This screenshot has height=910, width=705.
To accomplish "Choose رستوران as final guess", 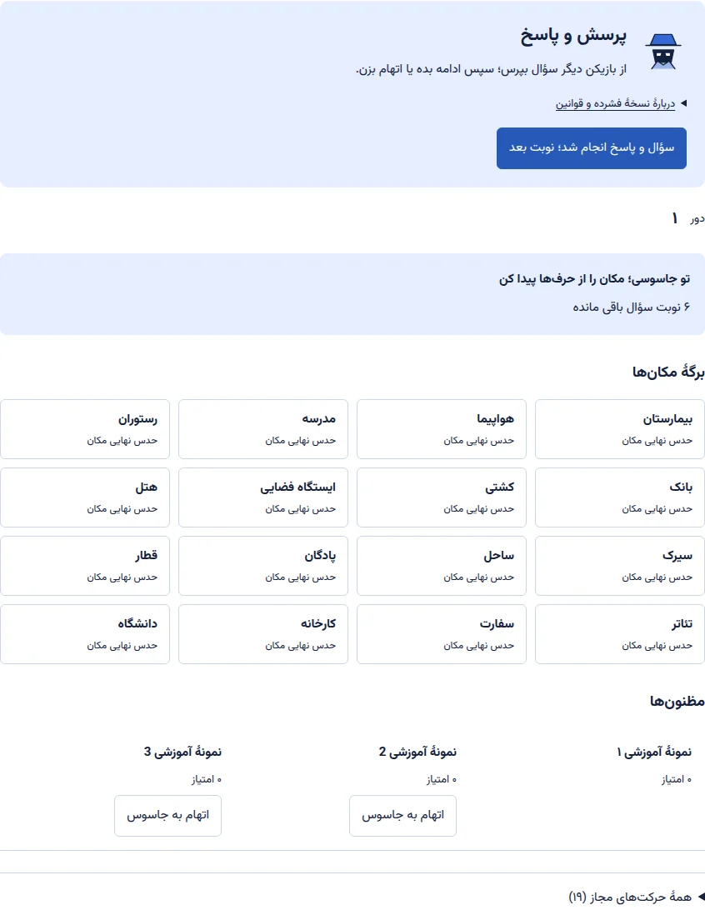I will click(85, 429).
